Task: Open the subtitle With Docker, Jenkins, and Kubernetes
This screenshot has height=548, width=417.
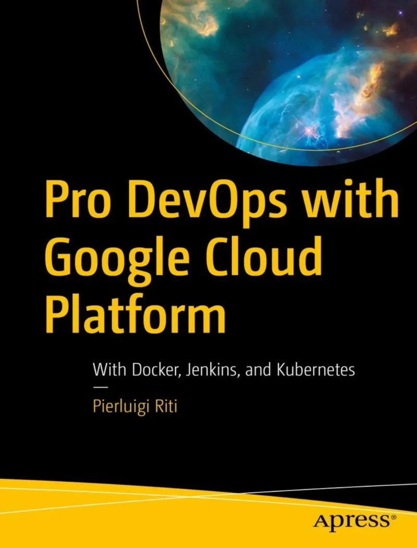Action: click(x=224, y=367)
